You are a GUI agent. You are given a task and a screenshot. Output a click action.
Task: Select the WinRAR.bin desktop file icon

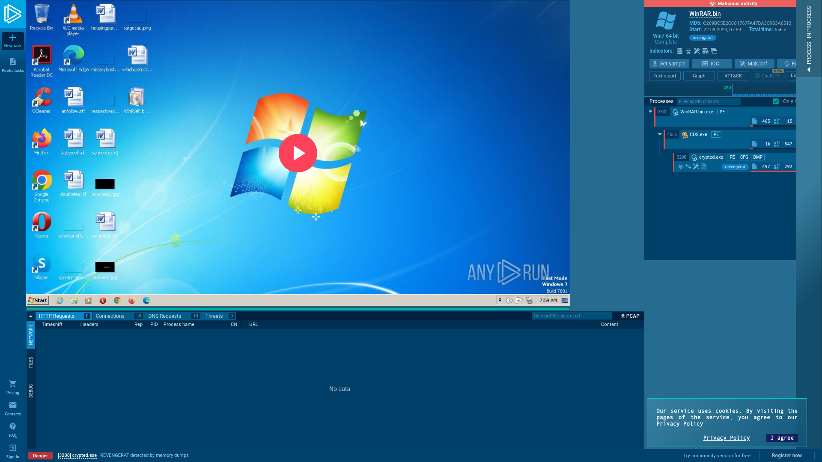coord(137,100)
